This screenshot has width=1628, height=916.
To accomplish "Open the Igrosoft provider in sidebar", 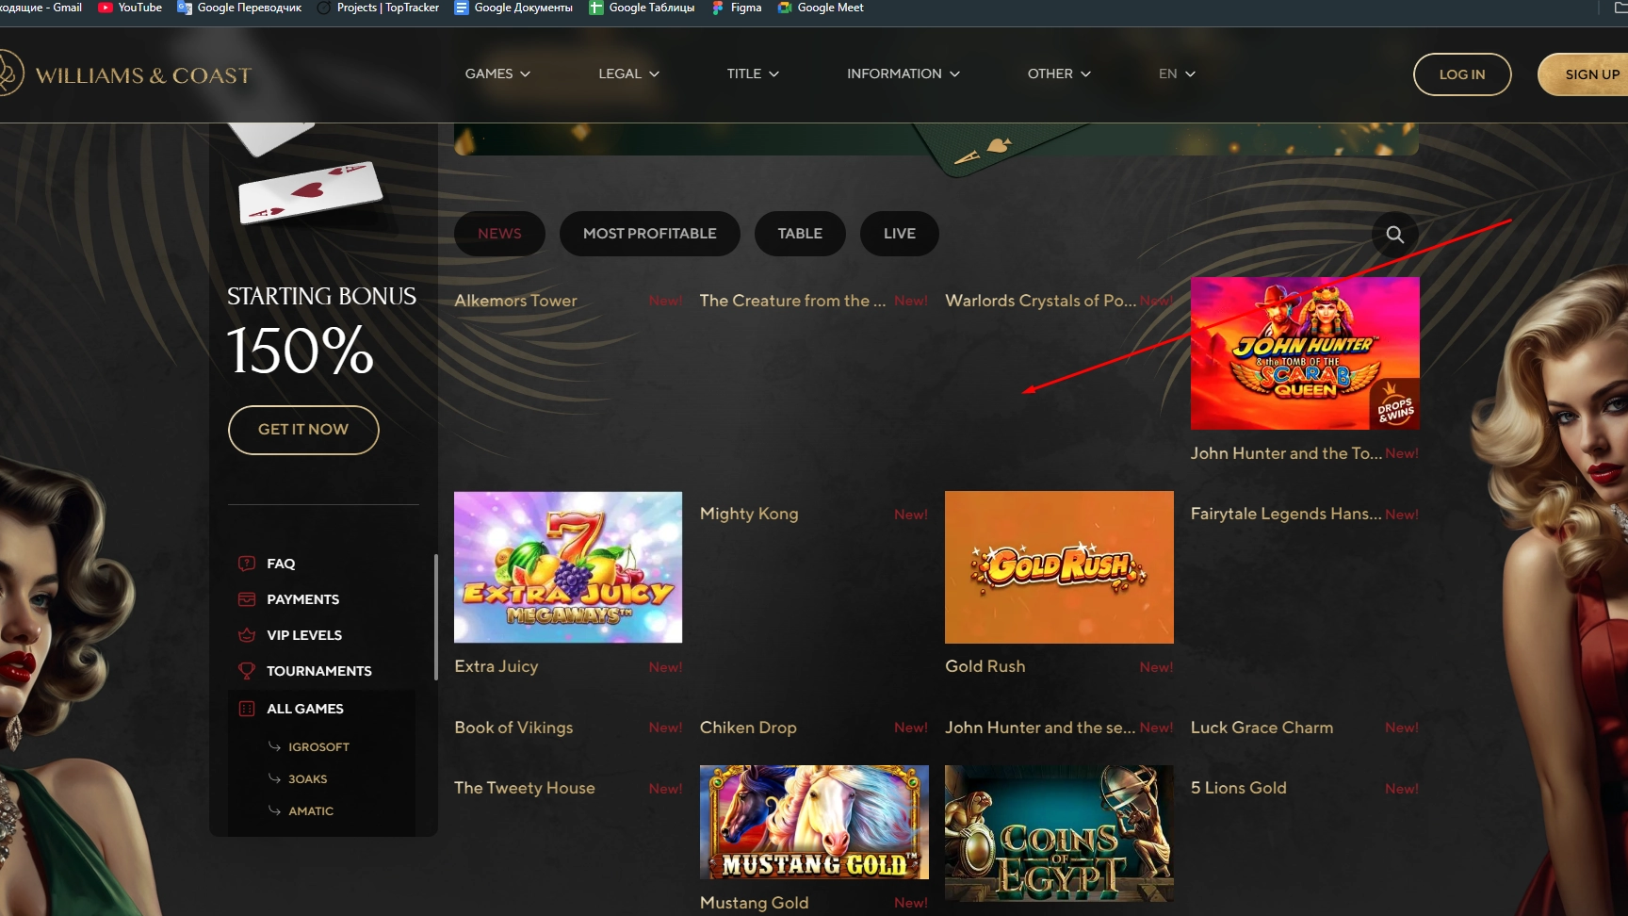I will click(x=318, y=747).
